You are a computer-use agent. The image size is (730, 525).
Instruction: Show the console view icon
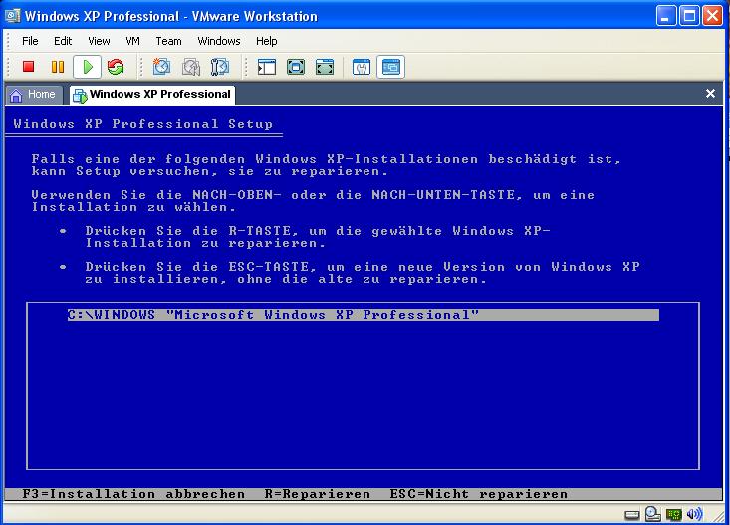click(390, 67)
